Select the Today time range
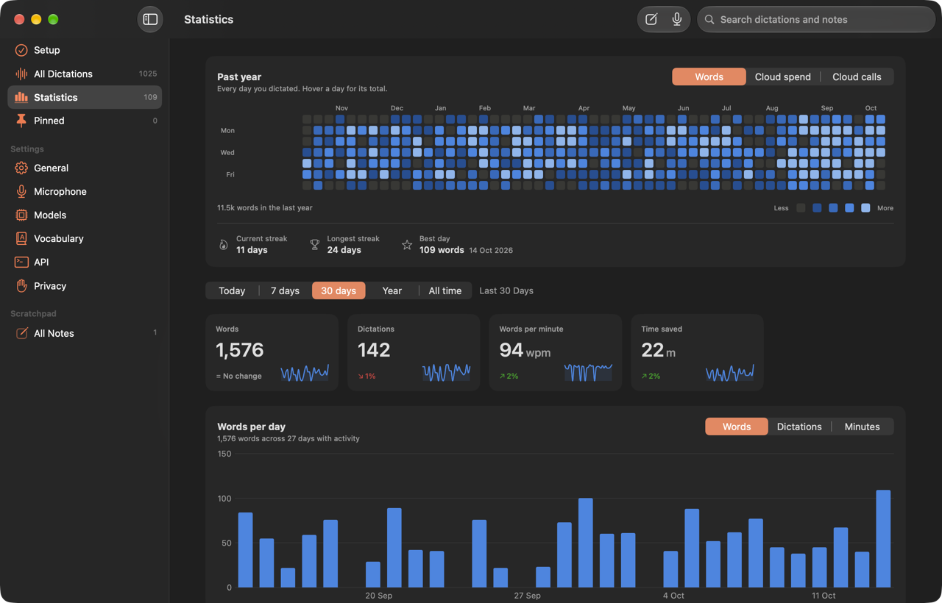The width and height of the screenshot is (942, 603). tap(232, 290)
